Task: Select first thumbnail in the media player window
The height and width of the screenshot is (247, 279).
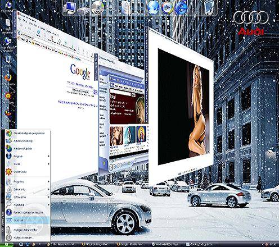Action: (x=116, y=136)
